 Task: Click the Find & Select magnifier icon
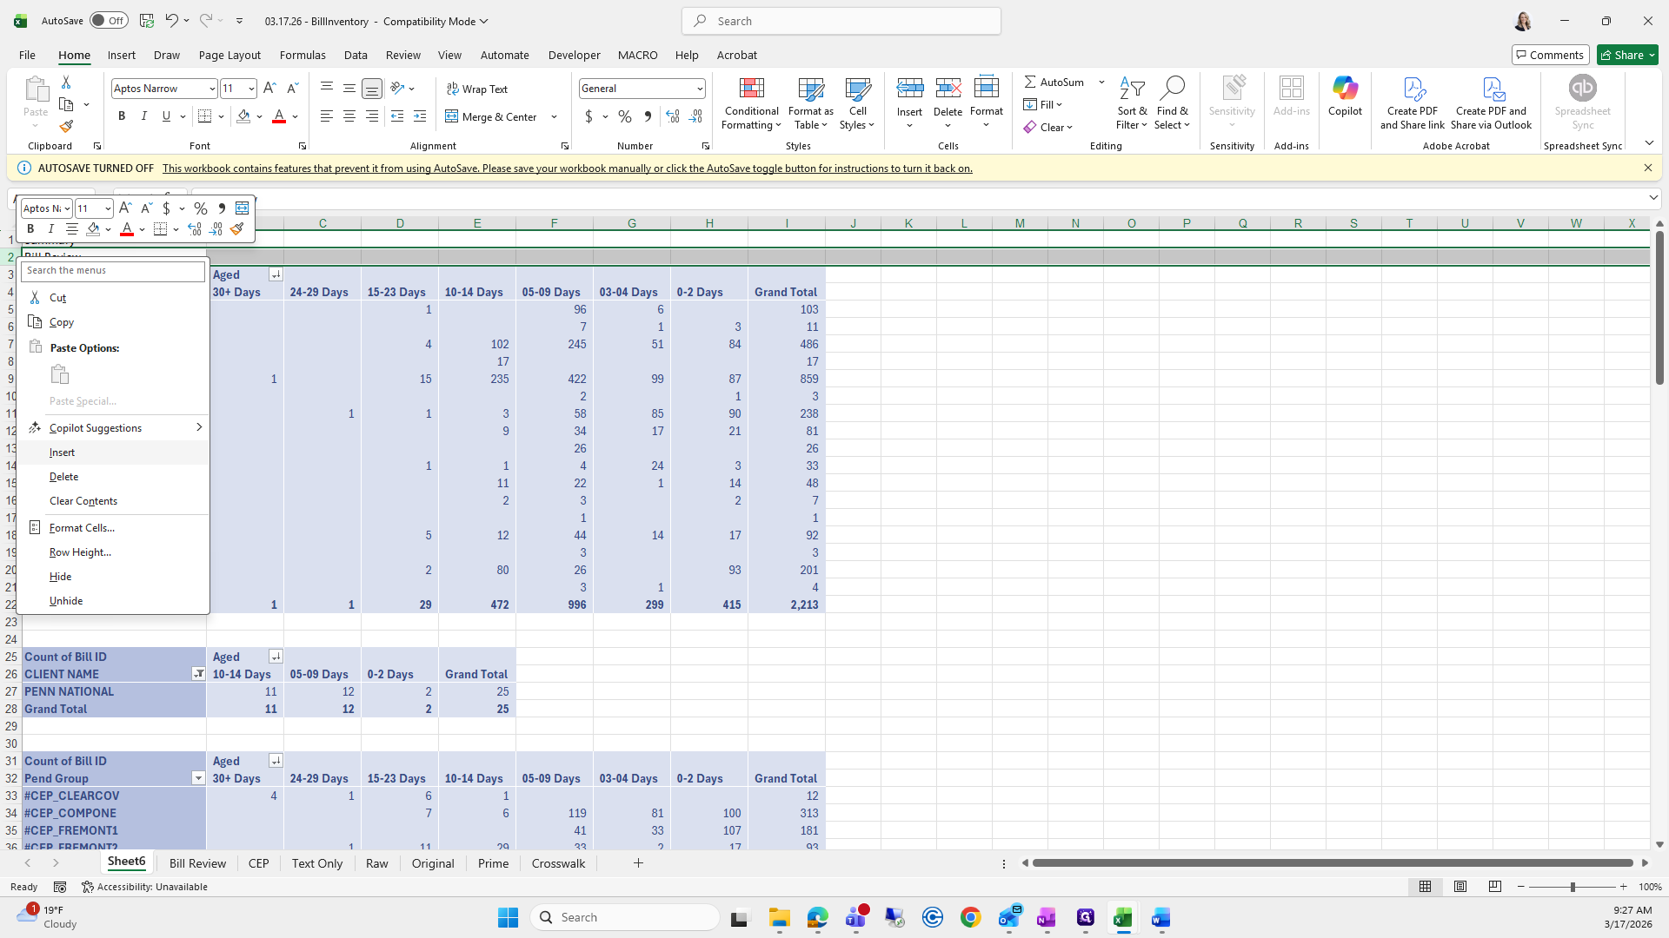[1172, 88]
